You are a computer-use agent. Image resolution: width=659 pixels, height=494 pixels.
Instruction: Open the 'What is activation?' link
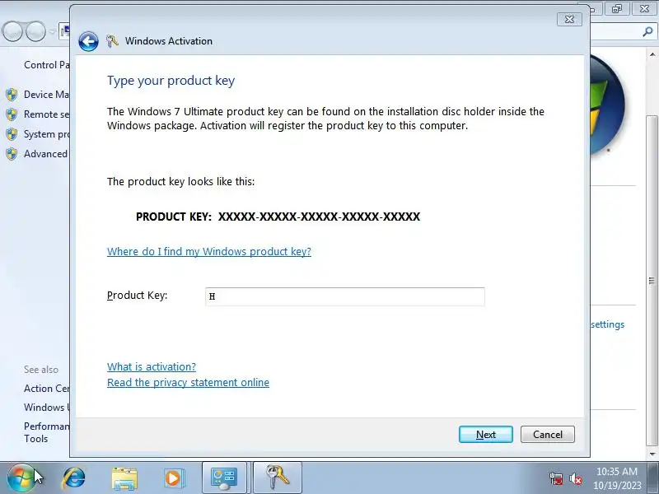[x=152, y=366]
